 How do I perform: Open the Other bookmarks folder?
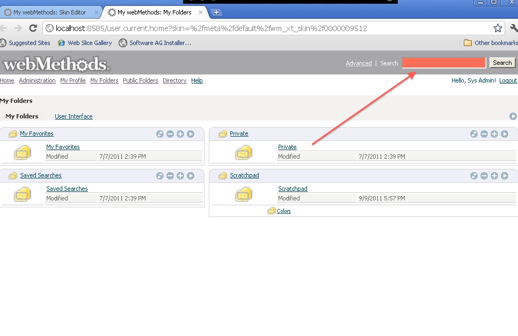click(491, 43)
